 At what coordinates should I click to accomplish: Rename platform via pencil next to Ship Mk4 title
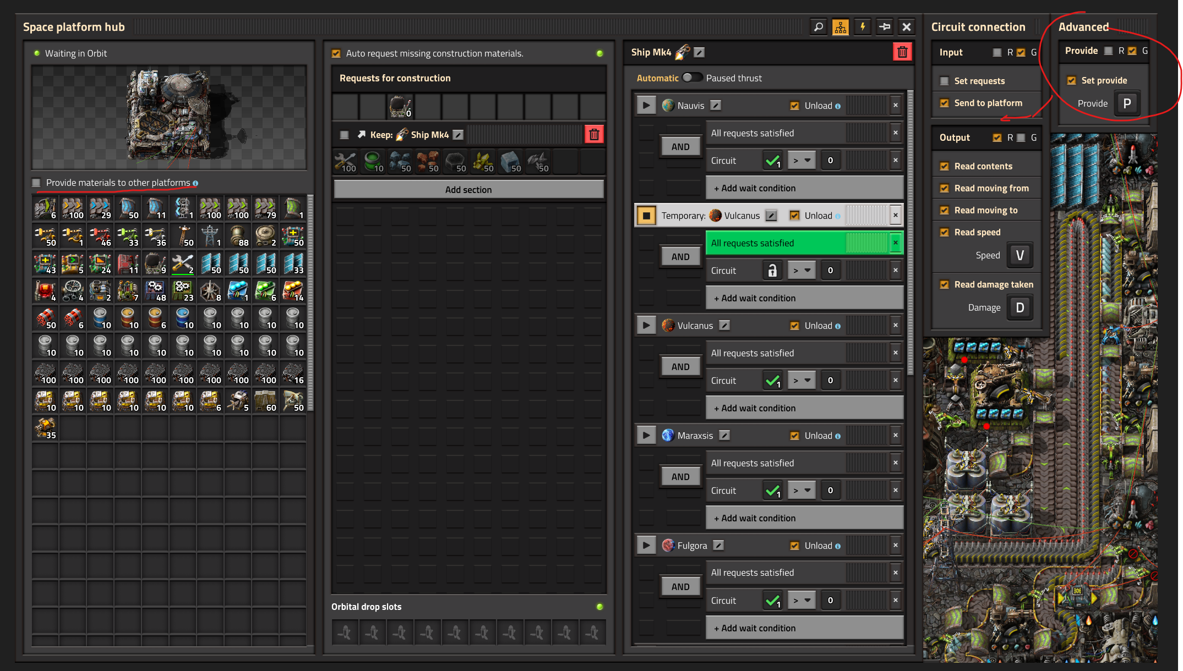(x=699, y=52)
